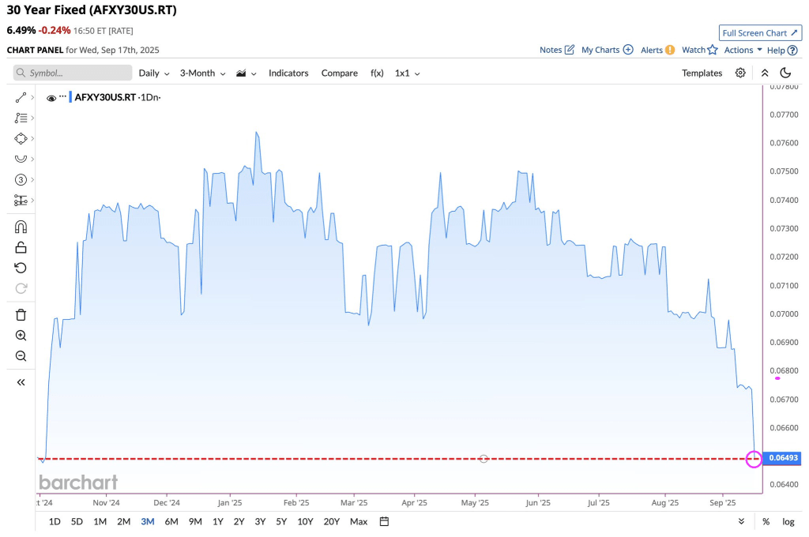Toggle AFXY30US.RT series visibility eye
The width and height of the screenshot is (809, 537).
click(51, 98)
